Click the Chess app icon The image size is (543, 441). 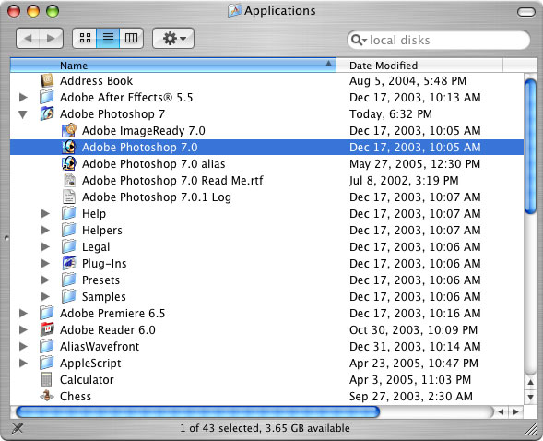[x=47, y=396]
